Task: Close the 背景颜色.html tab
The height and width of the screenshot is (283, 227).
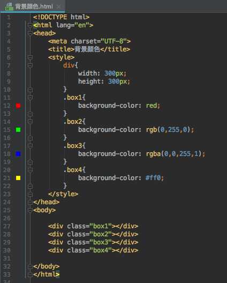Action: [58, 6]
